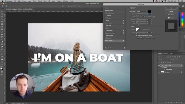Open the Blend Mode dropdown in Layer Style
The width and height of the screenshot is (185, 104).
pyautogui.click(x=142, y=12)
